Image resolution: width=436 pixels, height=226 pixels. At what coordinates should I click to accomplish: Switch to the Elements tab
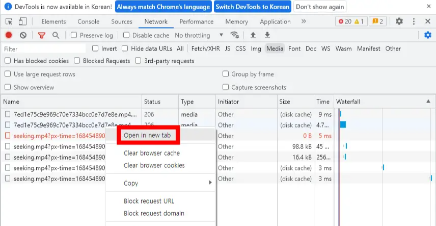point(53,21)
